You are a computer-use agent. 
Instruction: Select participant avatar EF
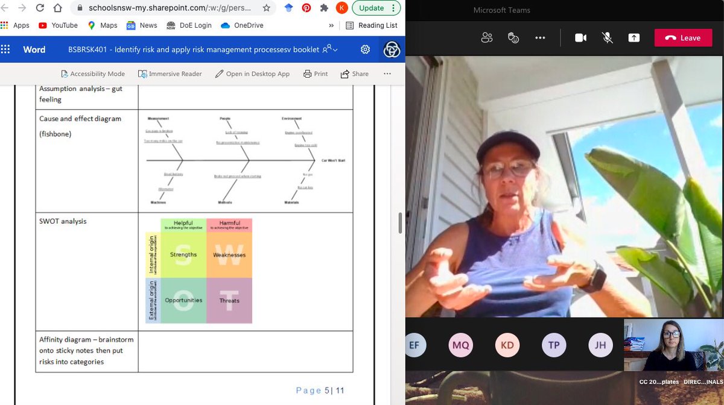tap(416, 345)
